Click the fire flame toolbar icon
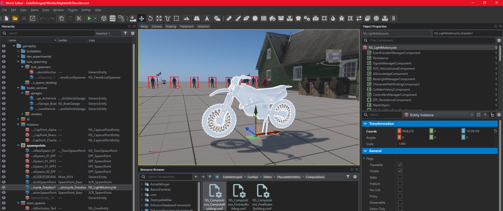Image resolution: width=503 pixels, height=211 pixels. (333, 18)
